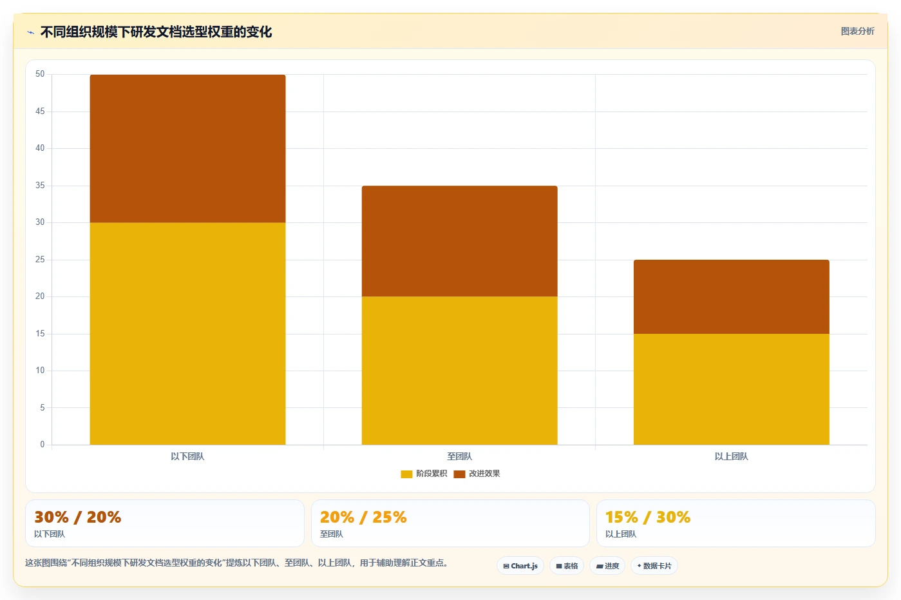Click the y-axis value 50
The height and width of the screenshot is (600, 901).
40,74
